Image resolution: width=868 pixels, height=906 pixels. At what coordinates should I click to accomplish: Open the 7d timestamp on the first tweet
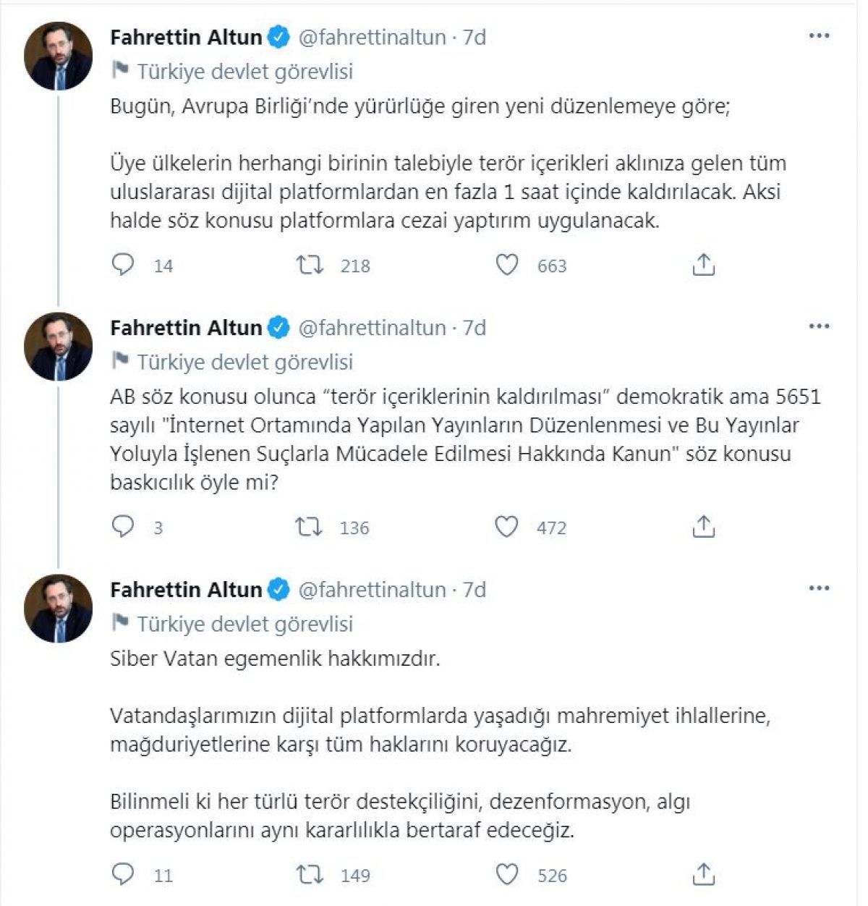coord(475,37)
